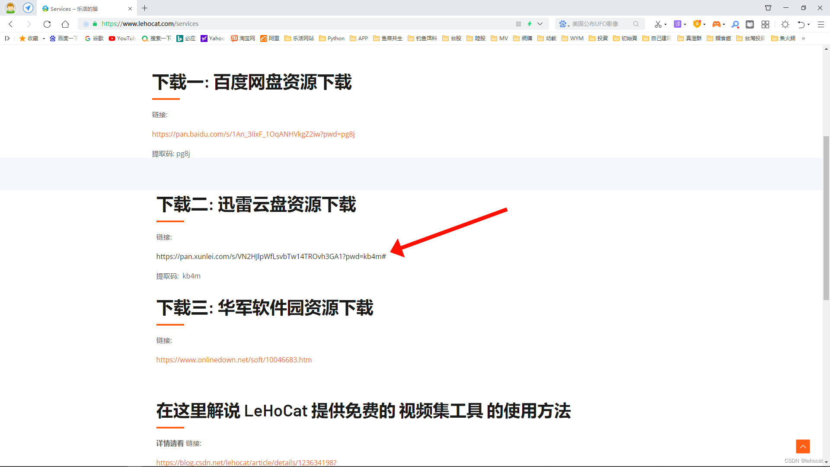Image resolution: width=830 pixels, height=467 pixels.
Task: Toggle the lightning speed mode icon
Action: pyautogui.click(x=530, y=24)
